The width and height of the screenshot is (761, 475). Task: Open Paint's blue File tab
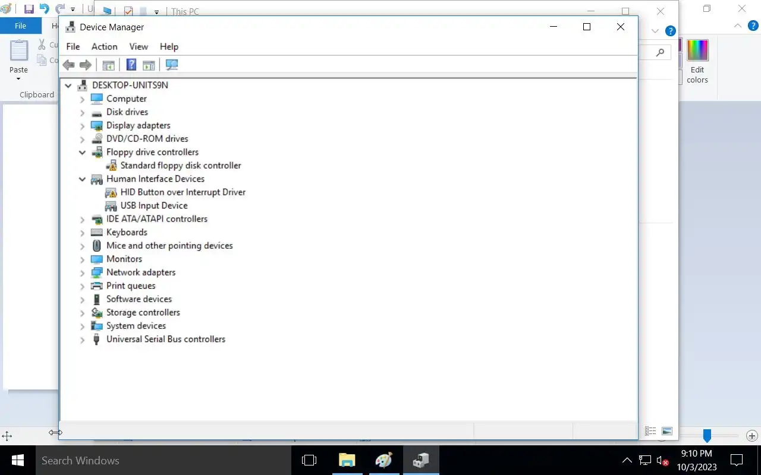pos(21,26)
